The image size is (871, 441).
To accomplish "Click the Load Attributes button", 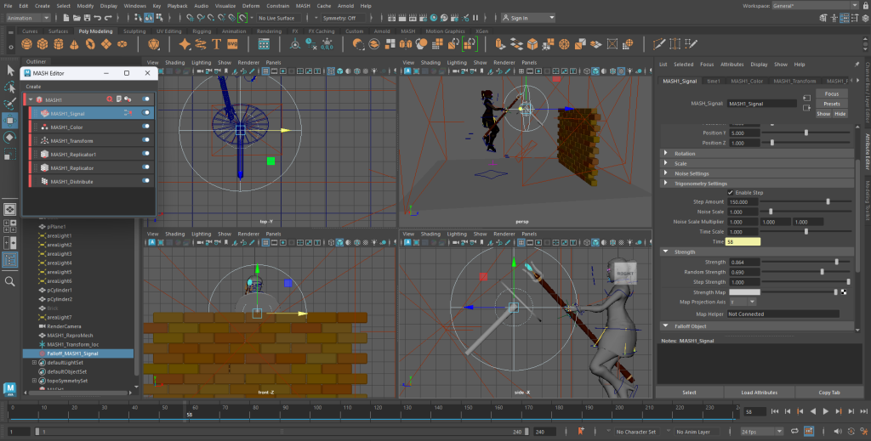I will (x=759, y=393).
